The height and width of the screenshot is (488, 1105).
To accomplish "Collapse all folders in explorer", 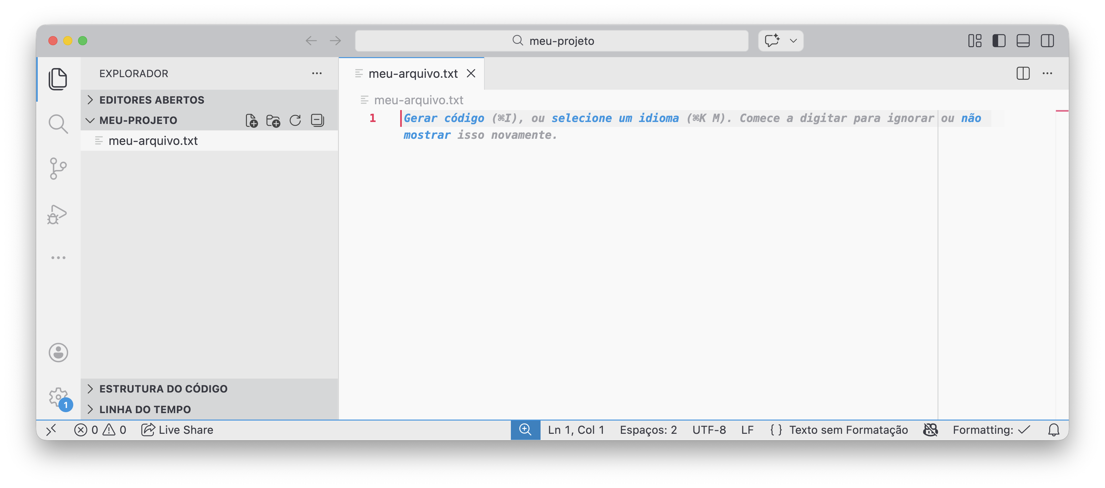I will click(318, 120).
